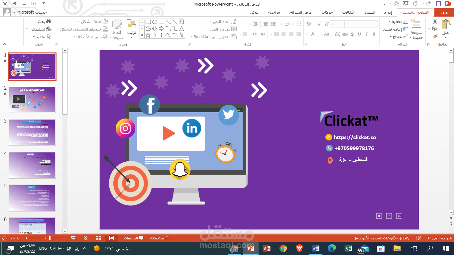
Task: Open the Slide Show (عرض الشرائح) tab
Action: click(x=300, y=12)
